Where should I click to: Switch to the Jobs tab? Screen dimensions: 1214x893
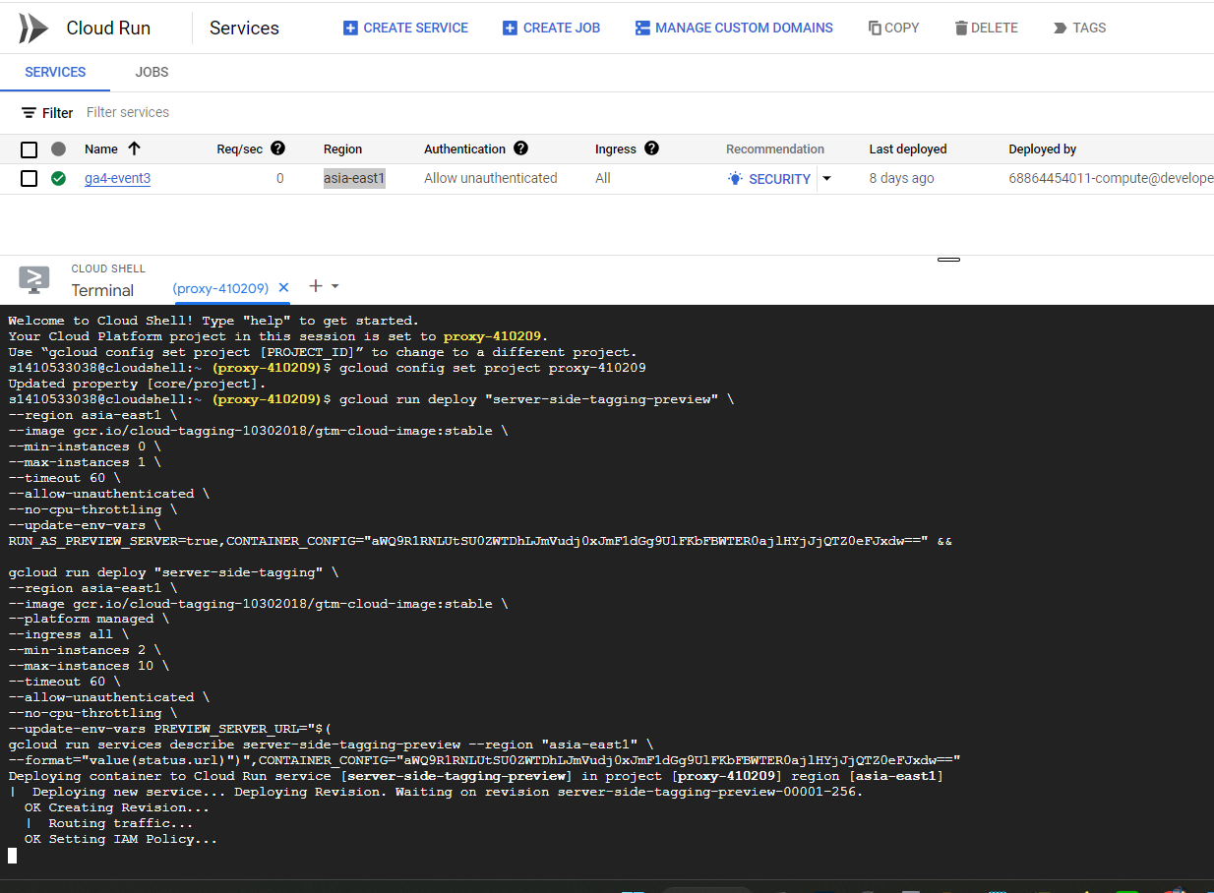[x=152, y=72]
